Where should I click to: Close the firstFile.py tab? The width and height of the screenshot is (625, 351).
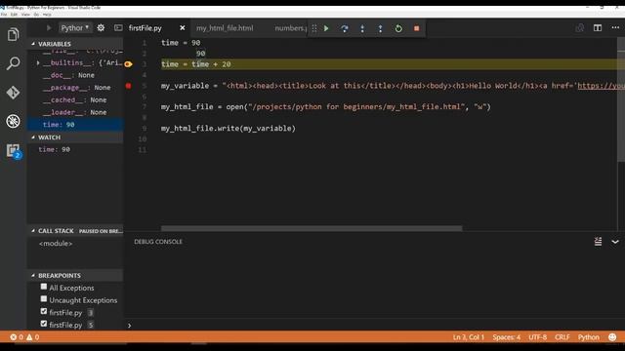click(183, 28)
